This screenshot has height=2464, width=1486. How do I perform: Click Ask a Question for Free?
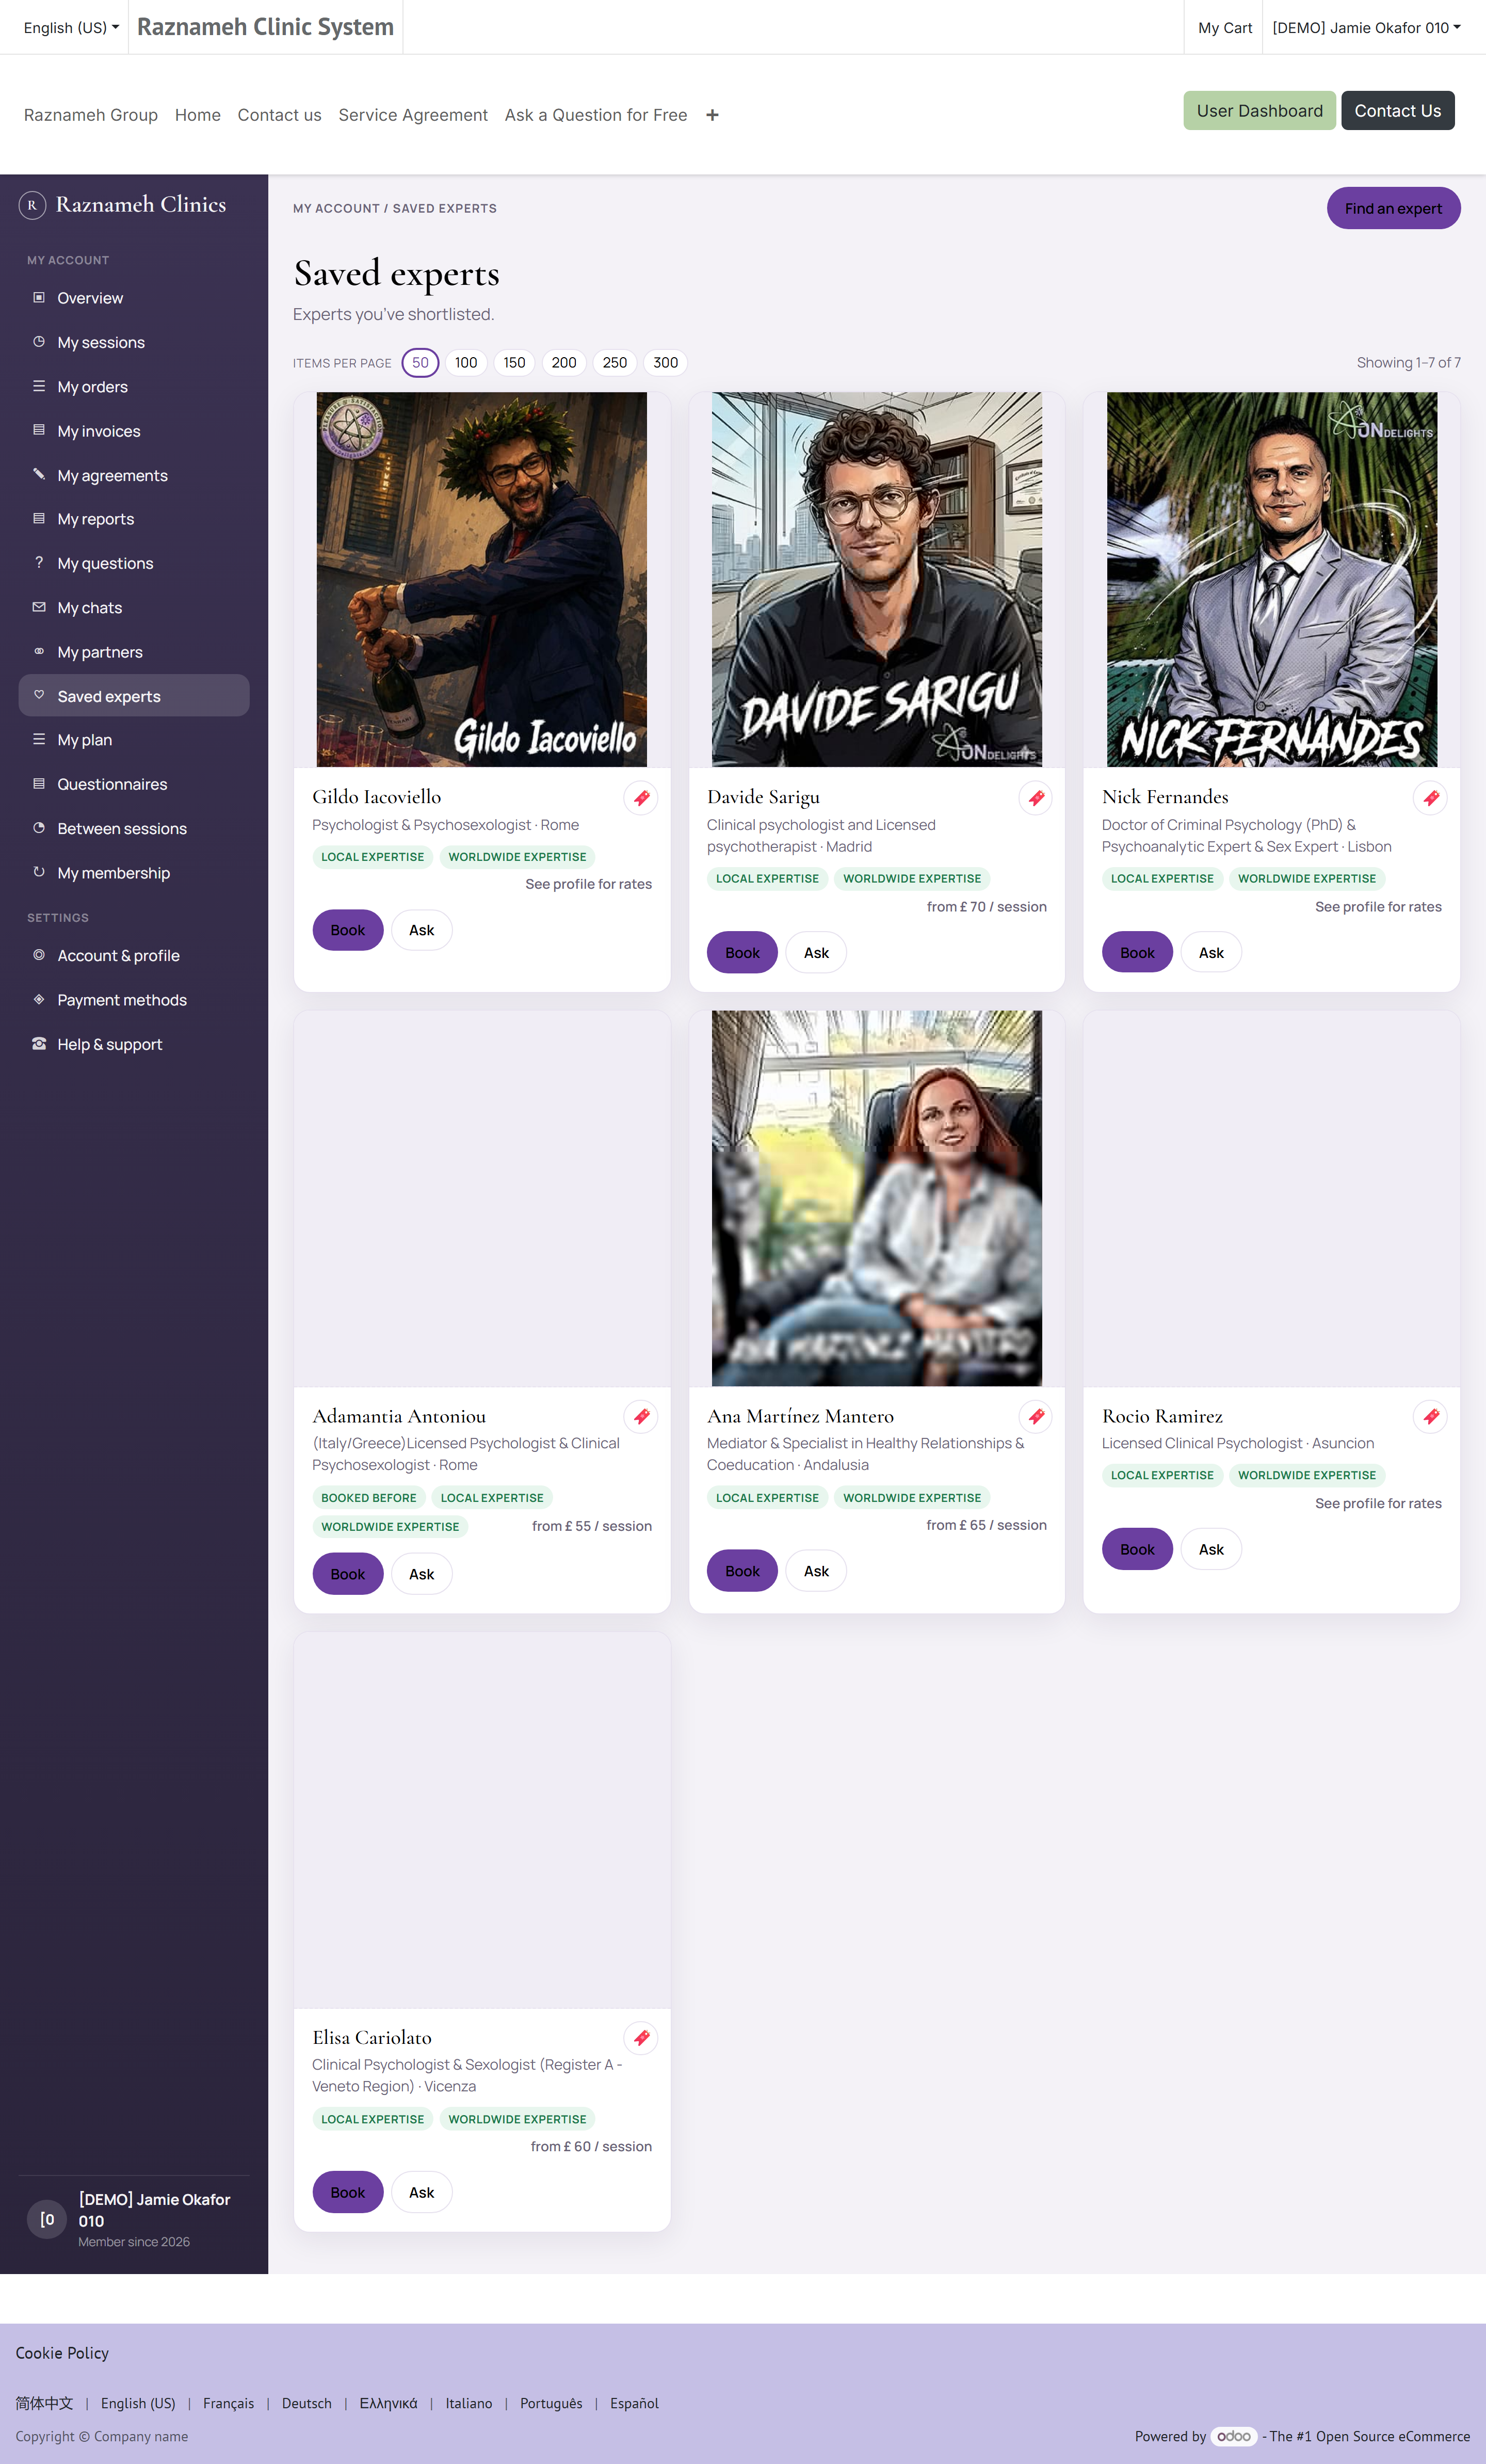pyautogui.click(x=596, y=115)
